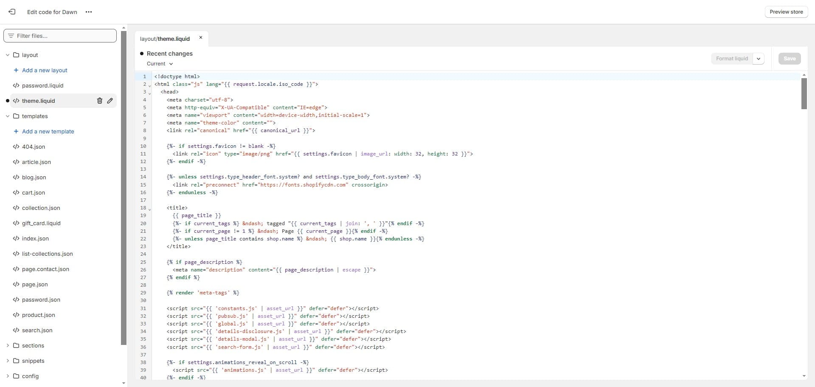Switch to the layout/theme.liquid tab
Screen dimensions: 815x387
[x=165, y=39]
